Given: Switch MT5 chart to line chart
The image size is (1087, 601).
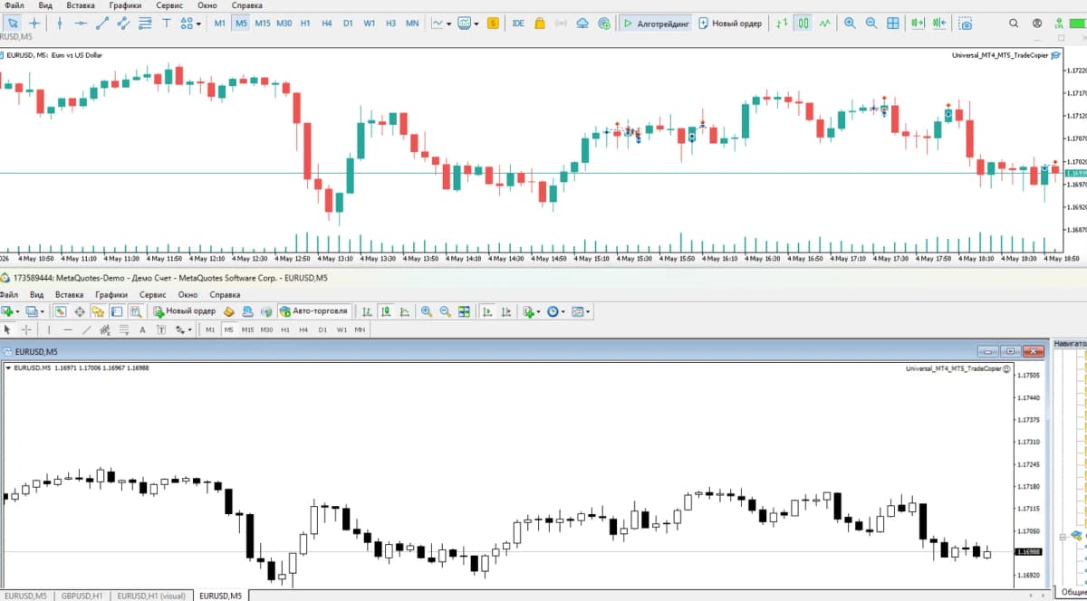Looking at the screenshot, I should coord(824,23).
